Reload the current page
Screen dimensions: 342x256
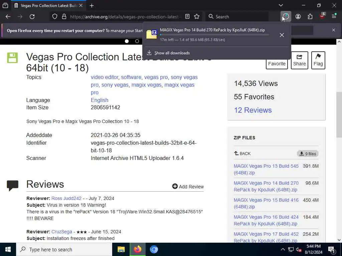(x=32, y=17)
